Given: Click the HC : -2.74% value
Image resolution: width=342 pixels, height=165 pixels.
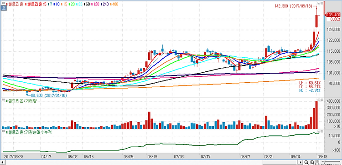Looking at the screenshot, I should 310,90.
